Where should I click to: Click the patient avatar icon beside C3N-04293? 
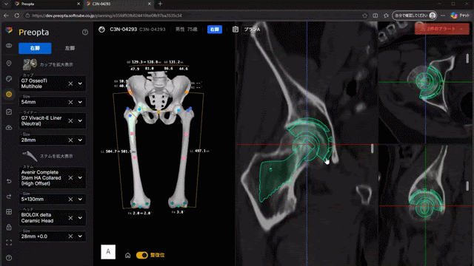[102, 30]
